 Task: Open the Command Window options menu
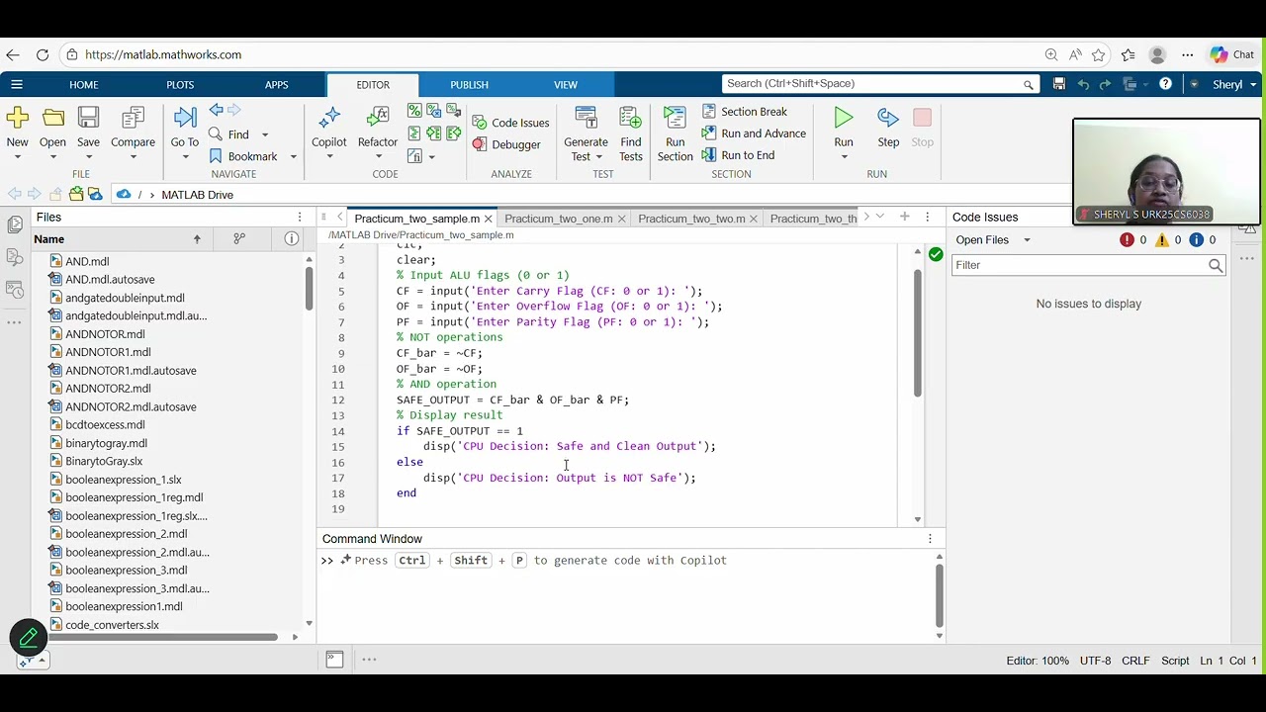click(930, 539)
